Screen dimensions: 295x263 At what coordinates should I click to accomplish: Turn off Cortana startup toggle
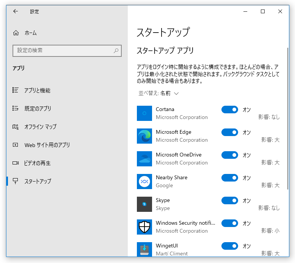230,110
